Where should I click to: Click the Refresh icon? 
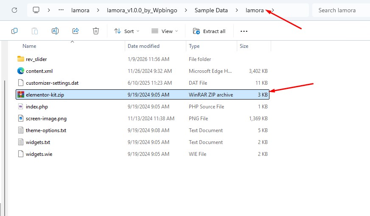(x=14, y=10)
